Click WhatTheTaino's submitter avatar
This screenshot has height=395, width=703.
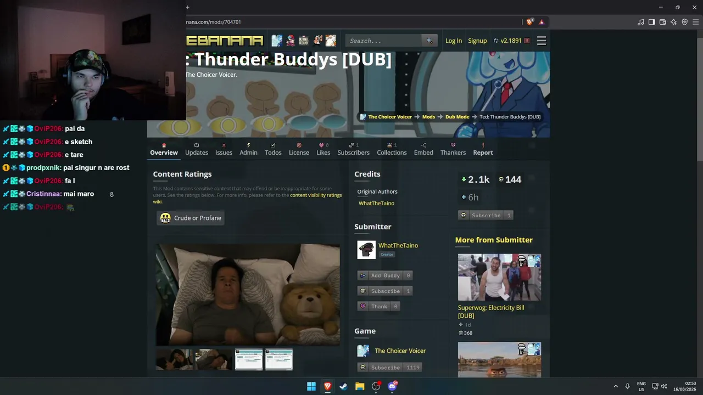coord(366,250)
